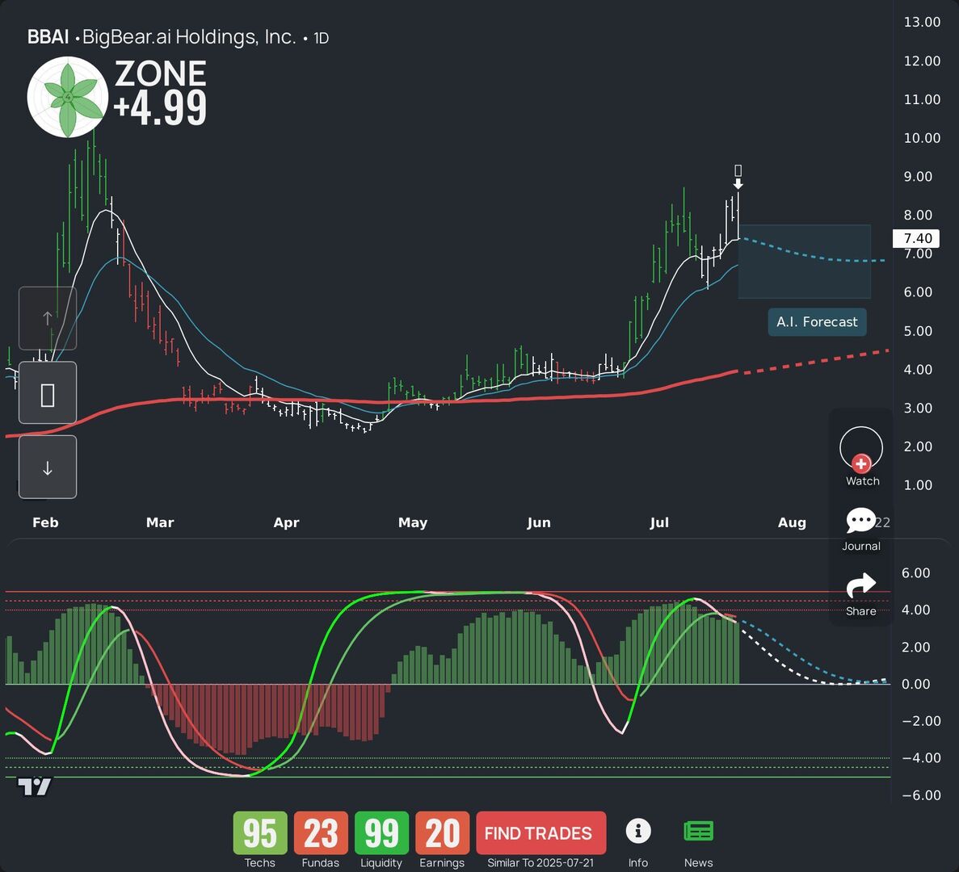Click the 6.00 oscillator axis label
Screen dimensions: 959x872
tap(915, 573)
